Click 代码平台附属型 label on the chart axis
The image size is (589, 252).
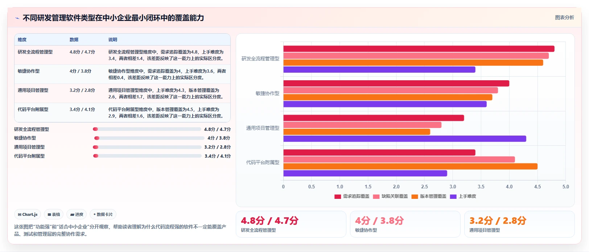click(263, 163)
